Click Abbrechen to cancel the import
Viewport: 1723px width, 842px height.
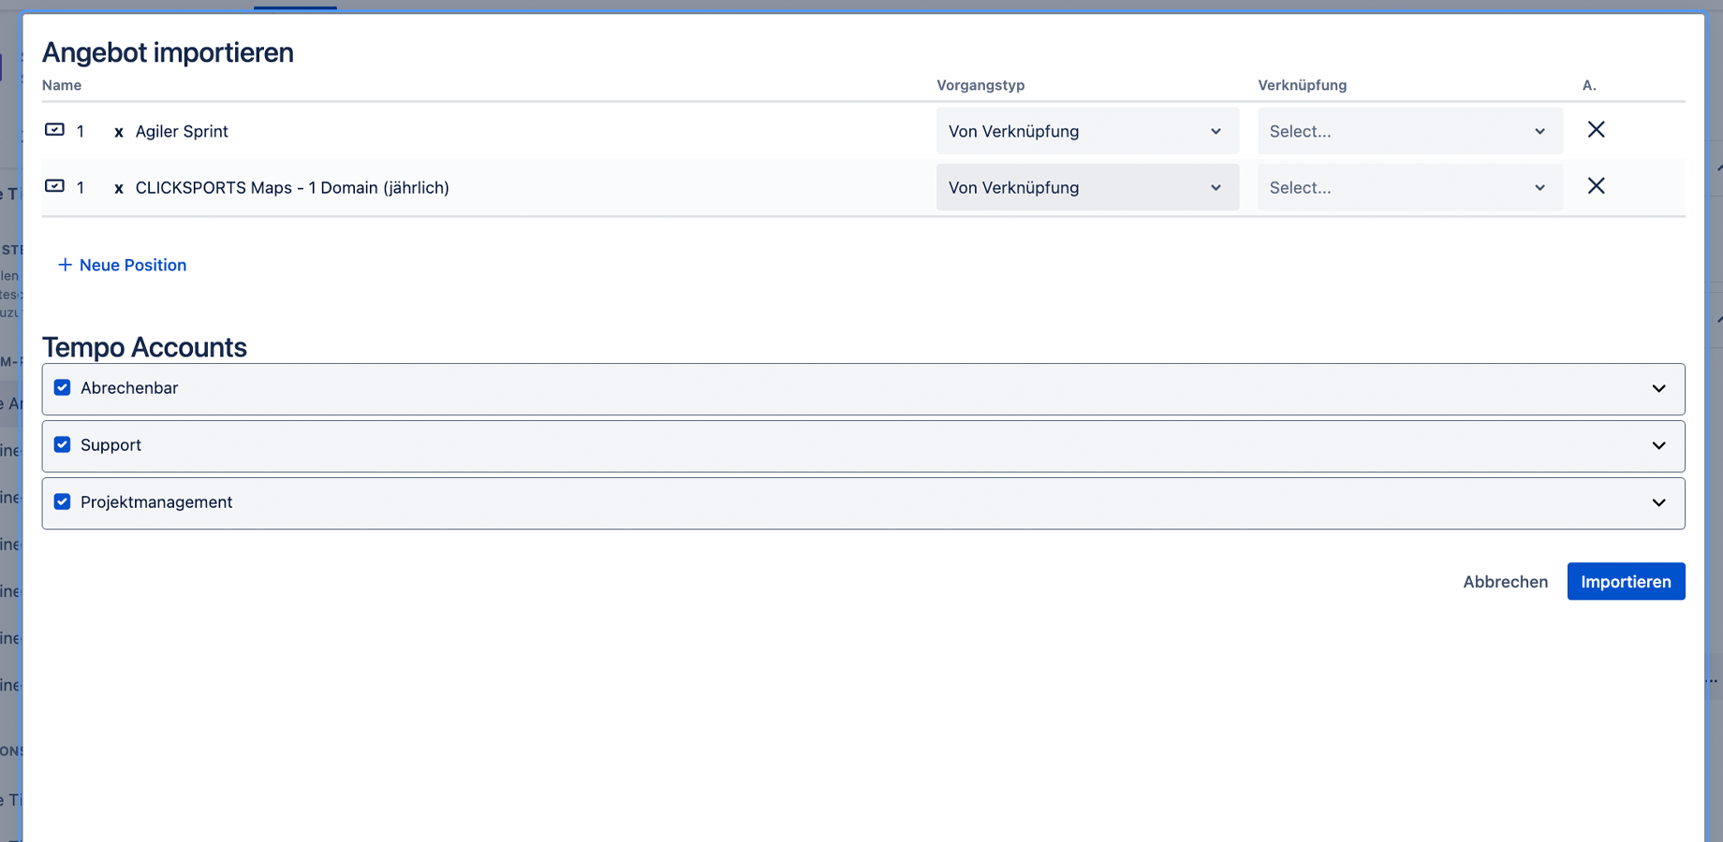click(x=1505, y=581)
